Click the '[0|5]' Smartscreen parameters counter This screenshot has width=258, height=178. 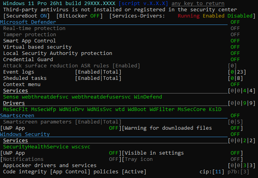click(235, 122)
